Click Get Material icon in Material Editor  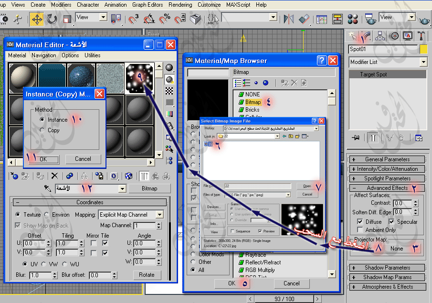coord(14,176)
